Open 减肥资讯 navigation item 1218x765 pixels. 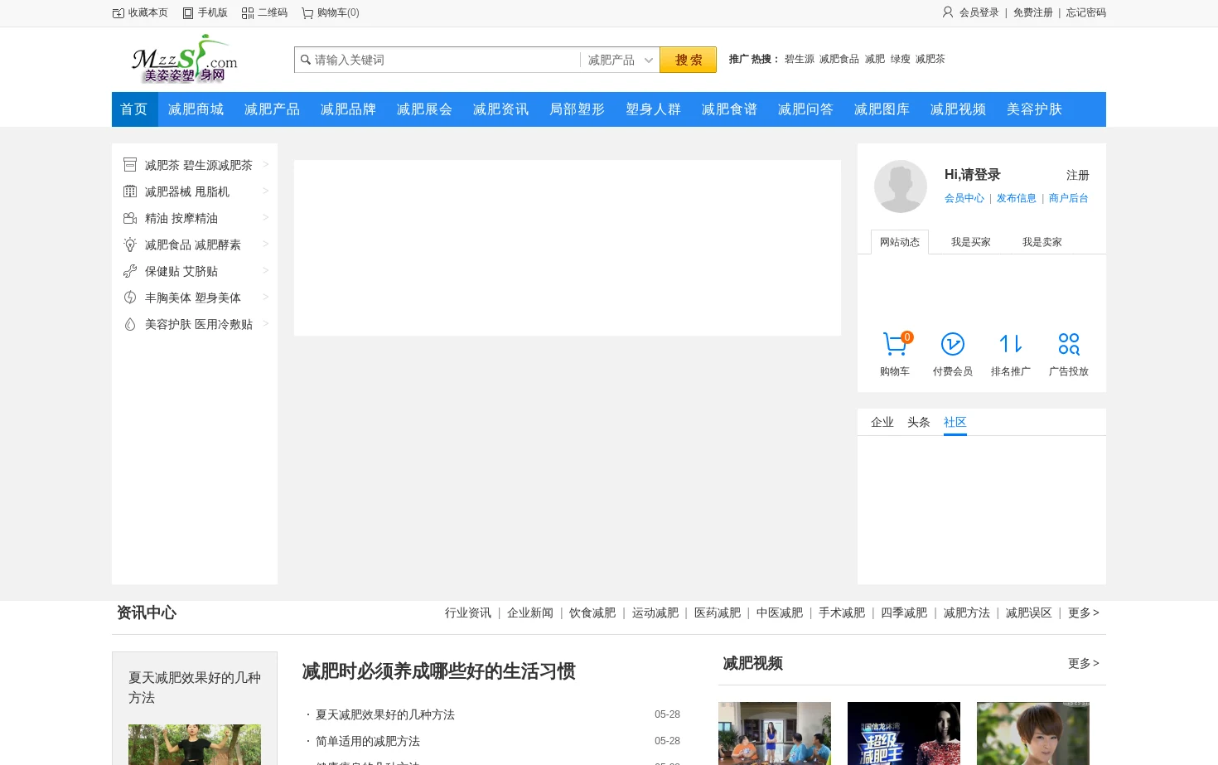[501, 109]
